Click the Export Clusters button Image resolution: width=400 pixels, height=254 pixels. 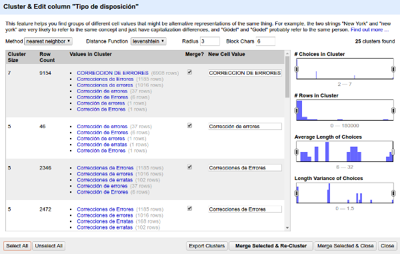pos(207,246)
